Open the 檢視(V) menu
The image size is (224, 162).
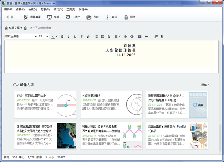point(33,9)
